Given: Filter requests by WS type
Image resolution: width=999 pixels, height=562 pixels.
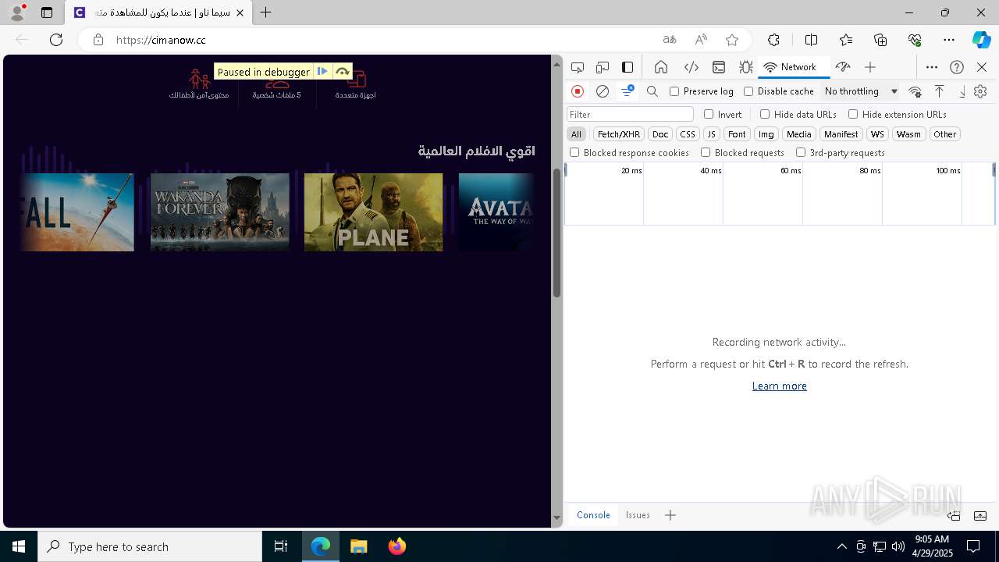Looking at the screenshot, I should click(x=878, y=134).
